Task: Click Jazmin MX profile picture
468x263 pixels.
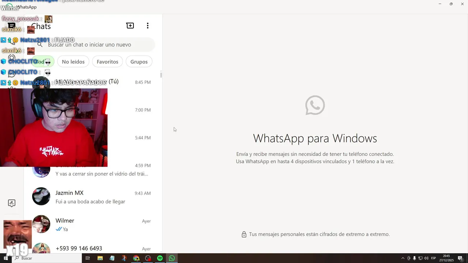Action: pyautogui.click(x=41, y=197)
